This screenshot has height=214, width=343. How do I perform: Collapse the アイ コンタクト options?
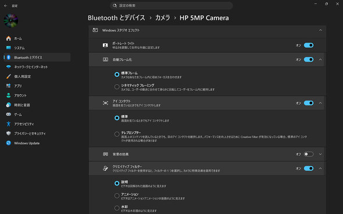(320, 103)
